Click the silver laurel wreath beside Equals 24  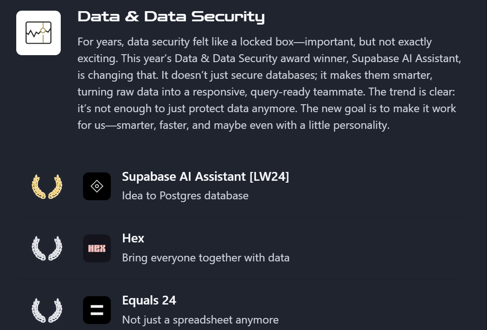tap(47, 310)
